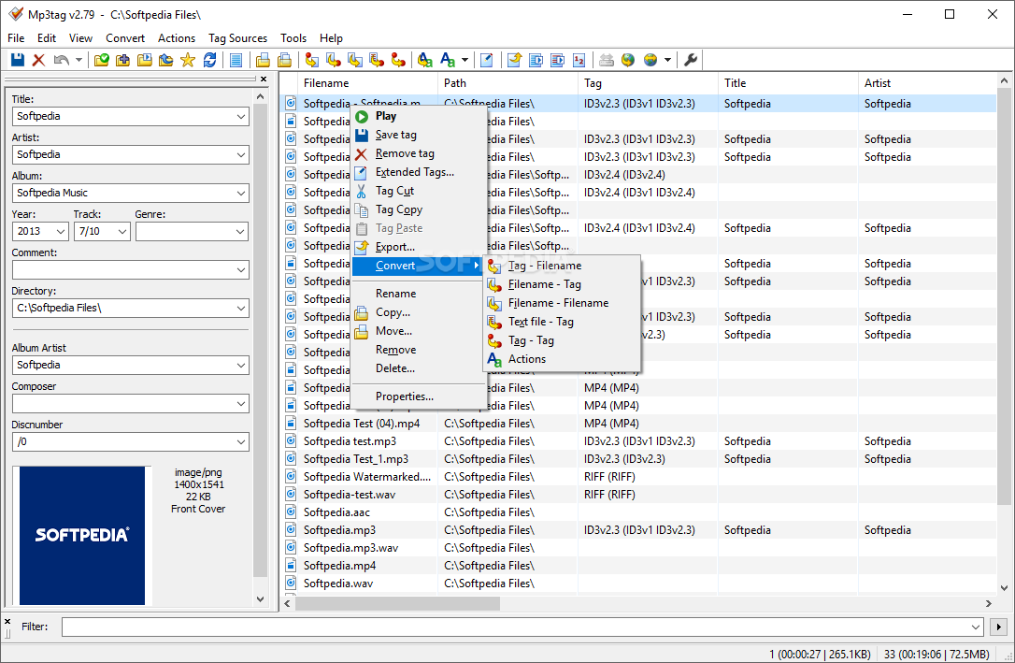
Task: Expand the Title combo box
Action: coord(241,117)
